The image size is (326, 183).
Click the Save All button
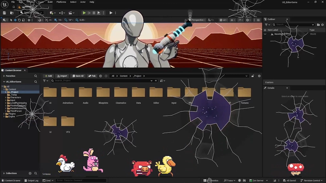click(x=78, y=76)
